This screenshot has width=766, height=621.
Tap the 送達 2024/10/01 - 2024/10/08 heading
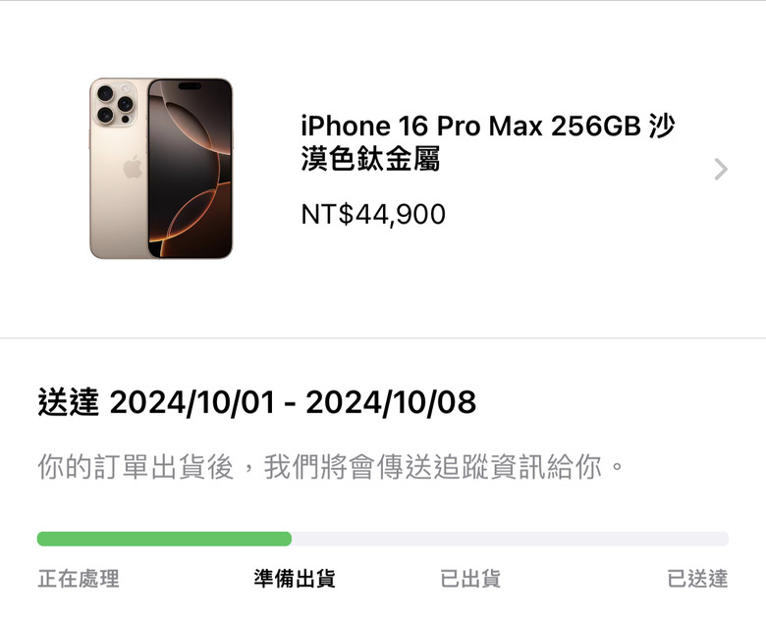pos(257,402)
